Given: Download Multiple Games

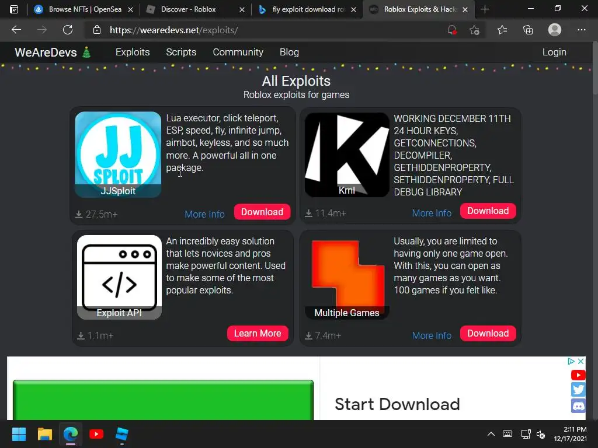Looking at the screenshot, I should (488, 333).
